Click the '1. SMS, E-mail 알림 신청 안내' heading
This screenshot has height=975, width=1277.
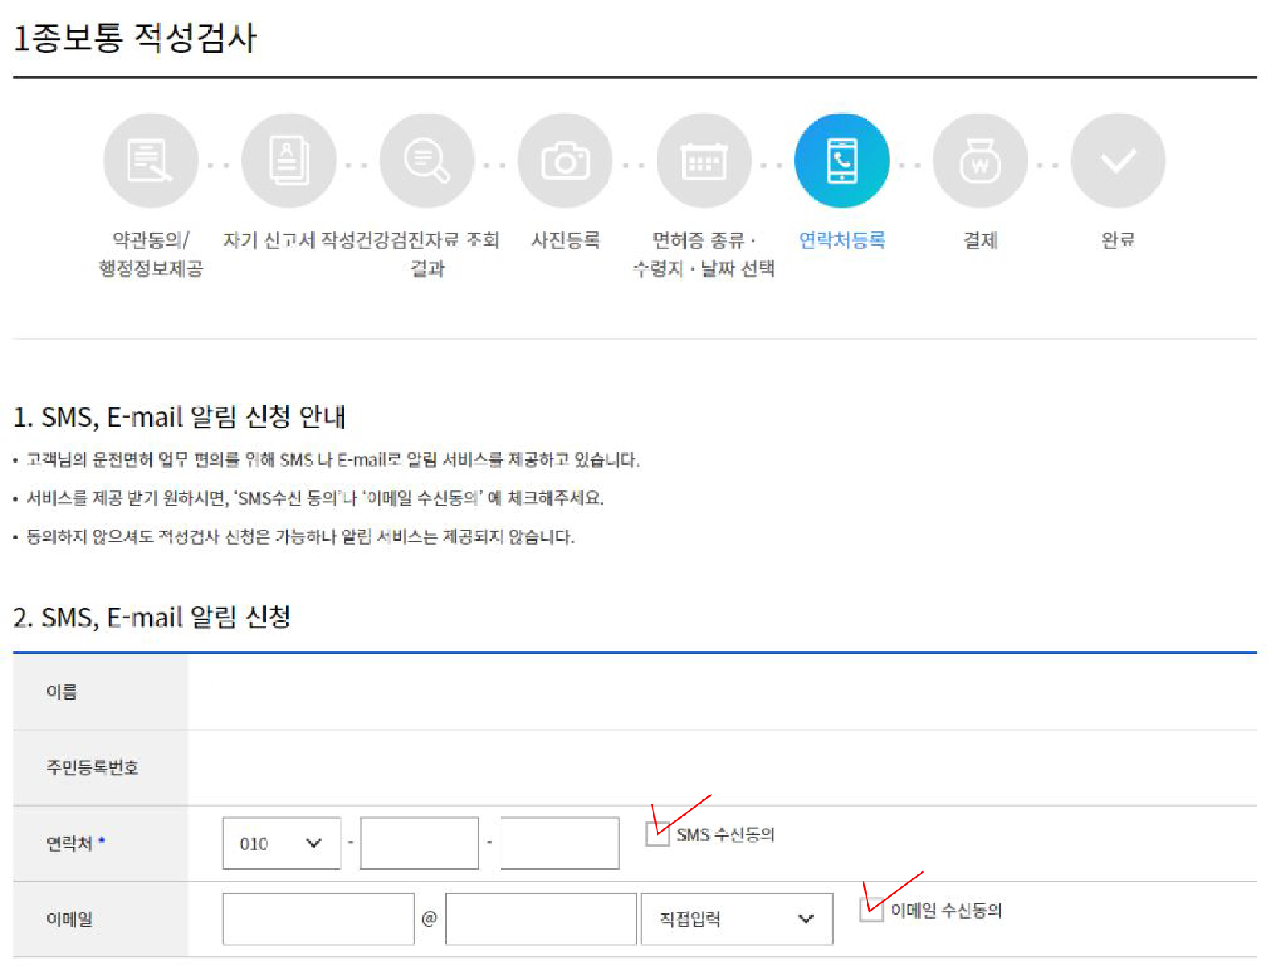[179, 417]
